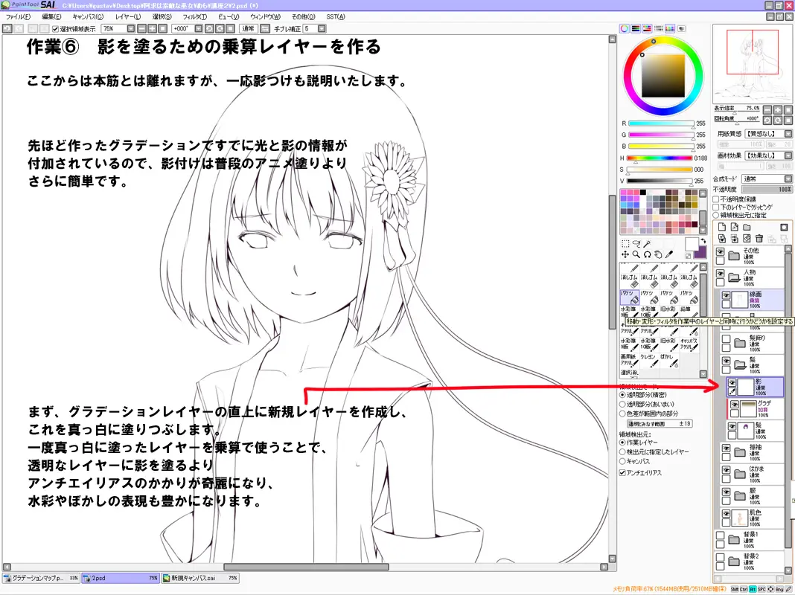Screen dimensions: 795x595
Task: Select the クレヨン crayon brush
Action: coord(649,360)
